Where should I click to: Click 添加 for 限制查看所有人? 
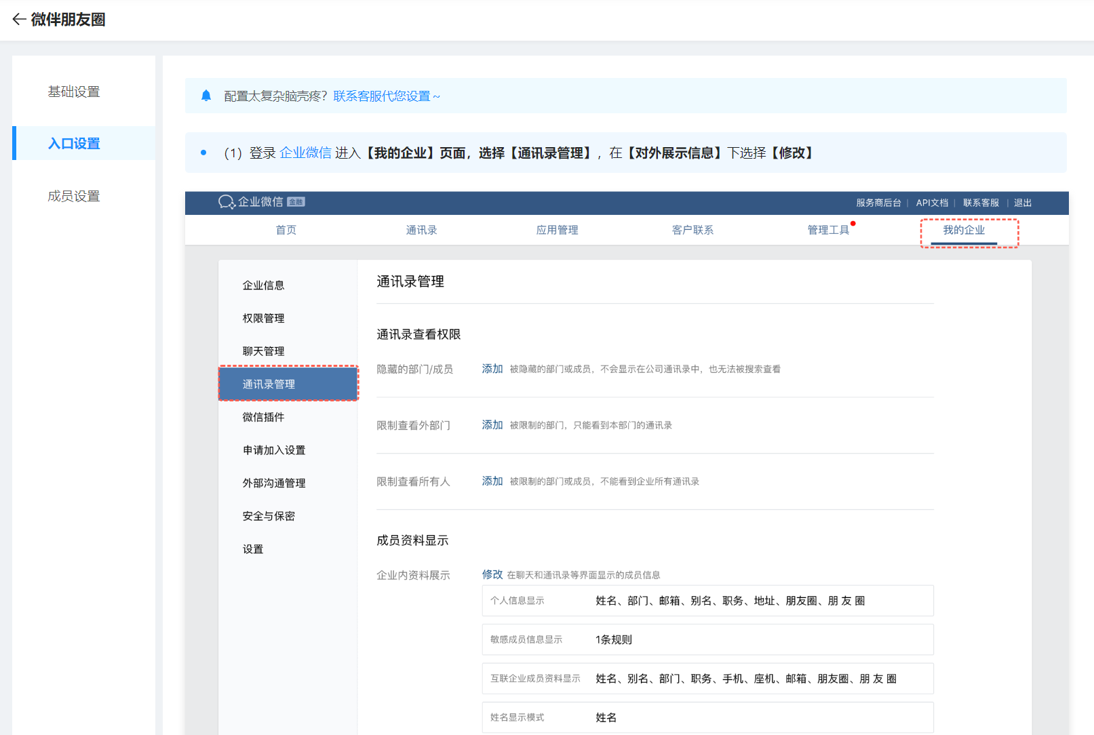click(x=492, y=481)
